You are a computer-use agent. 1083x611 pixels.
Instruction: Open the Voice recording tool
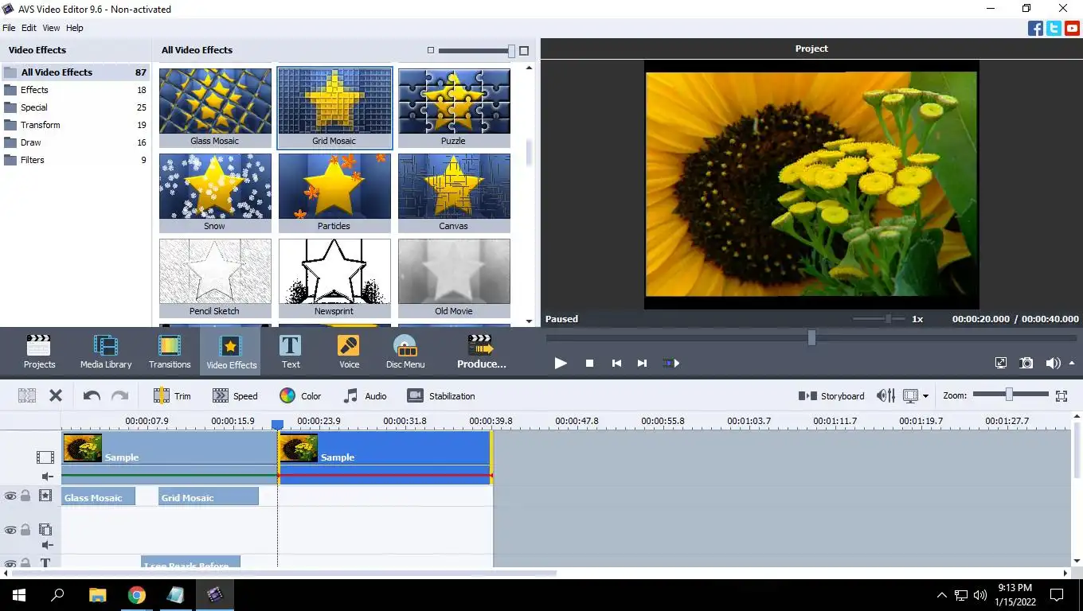click(x=349, y=352)
